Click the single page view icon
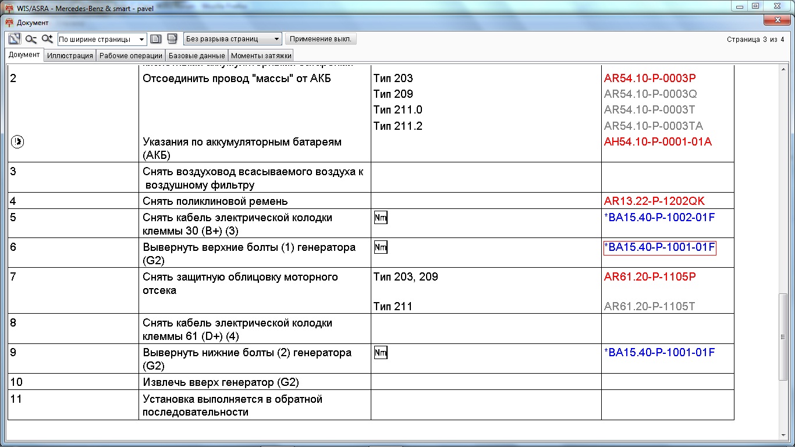This screenshot has height=447, width=795. (x=156, y=39)
